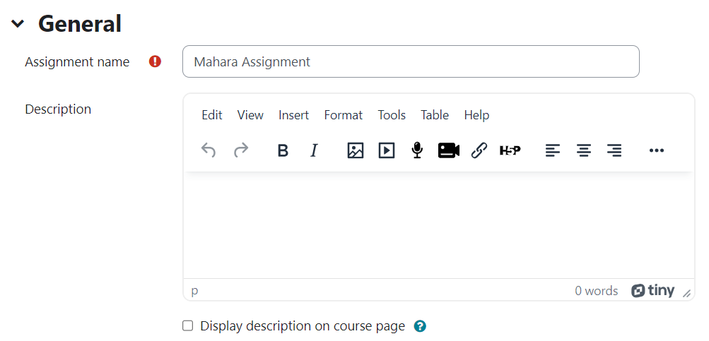The width and height of the screenshot is (709, 341).
Task: Collapse the General section chevron
Action: 18,24
